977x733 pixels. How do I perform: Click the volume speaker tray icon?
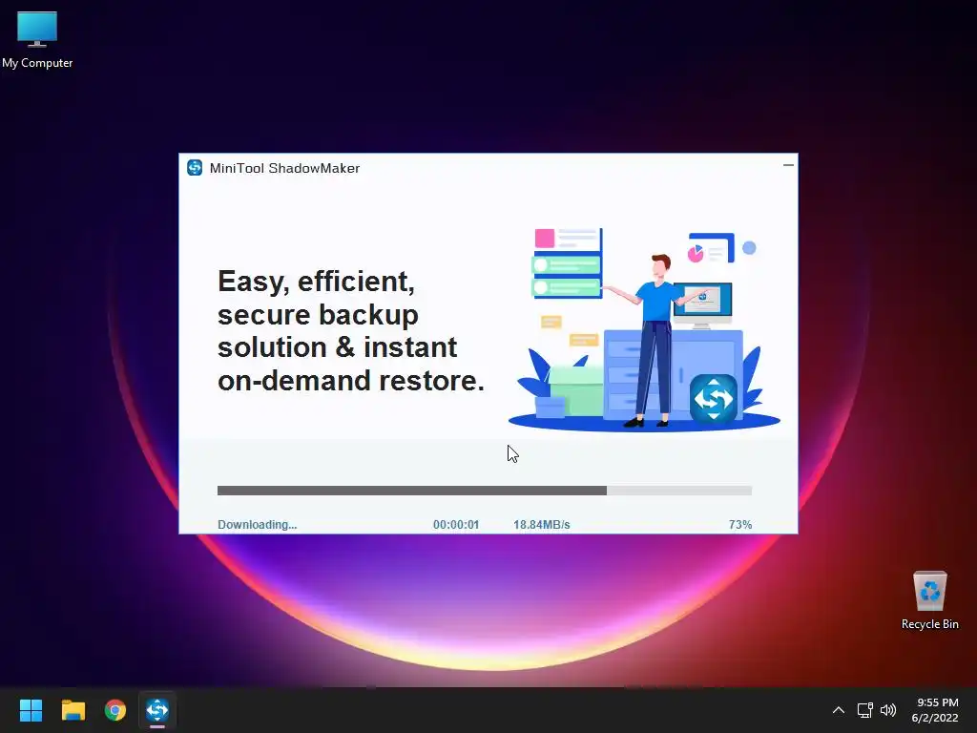click(x=888, y=710)
